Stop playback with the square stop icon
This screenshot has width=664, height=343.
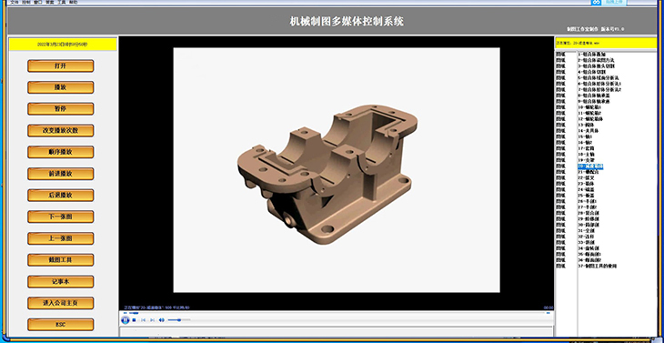[135, 320]
